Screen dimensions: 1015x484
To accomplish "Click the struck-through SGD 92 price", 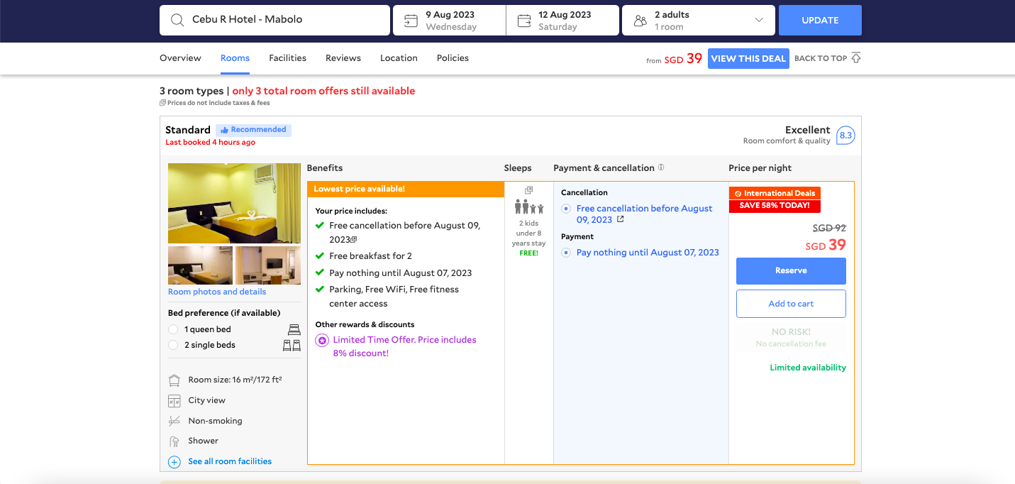I will coord(829,229).
